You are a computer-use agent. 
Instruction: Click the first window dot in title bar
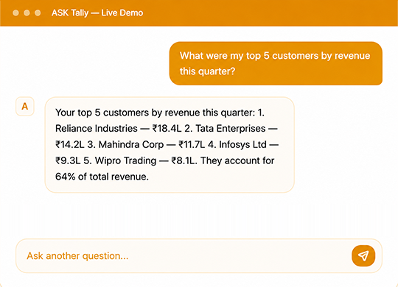click(15, 13)
